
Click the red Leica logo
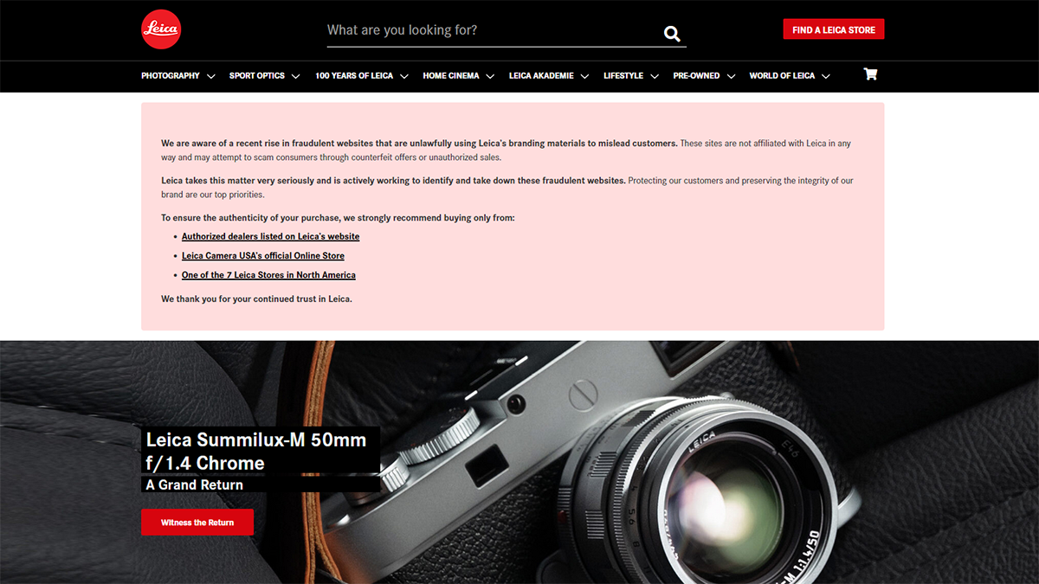(161, 30)
